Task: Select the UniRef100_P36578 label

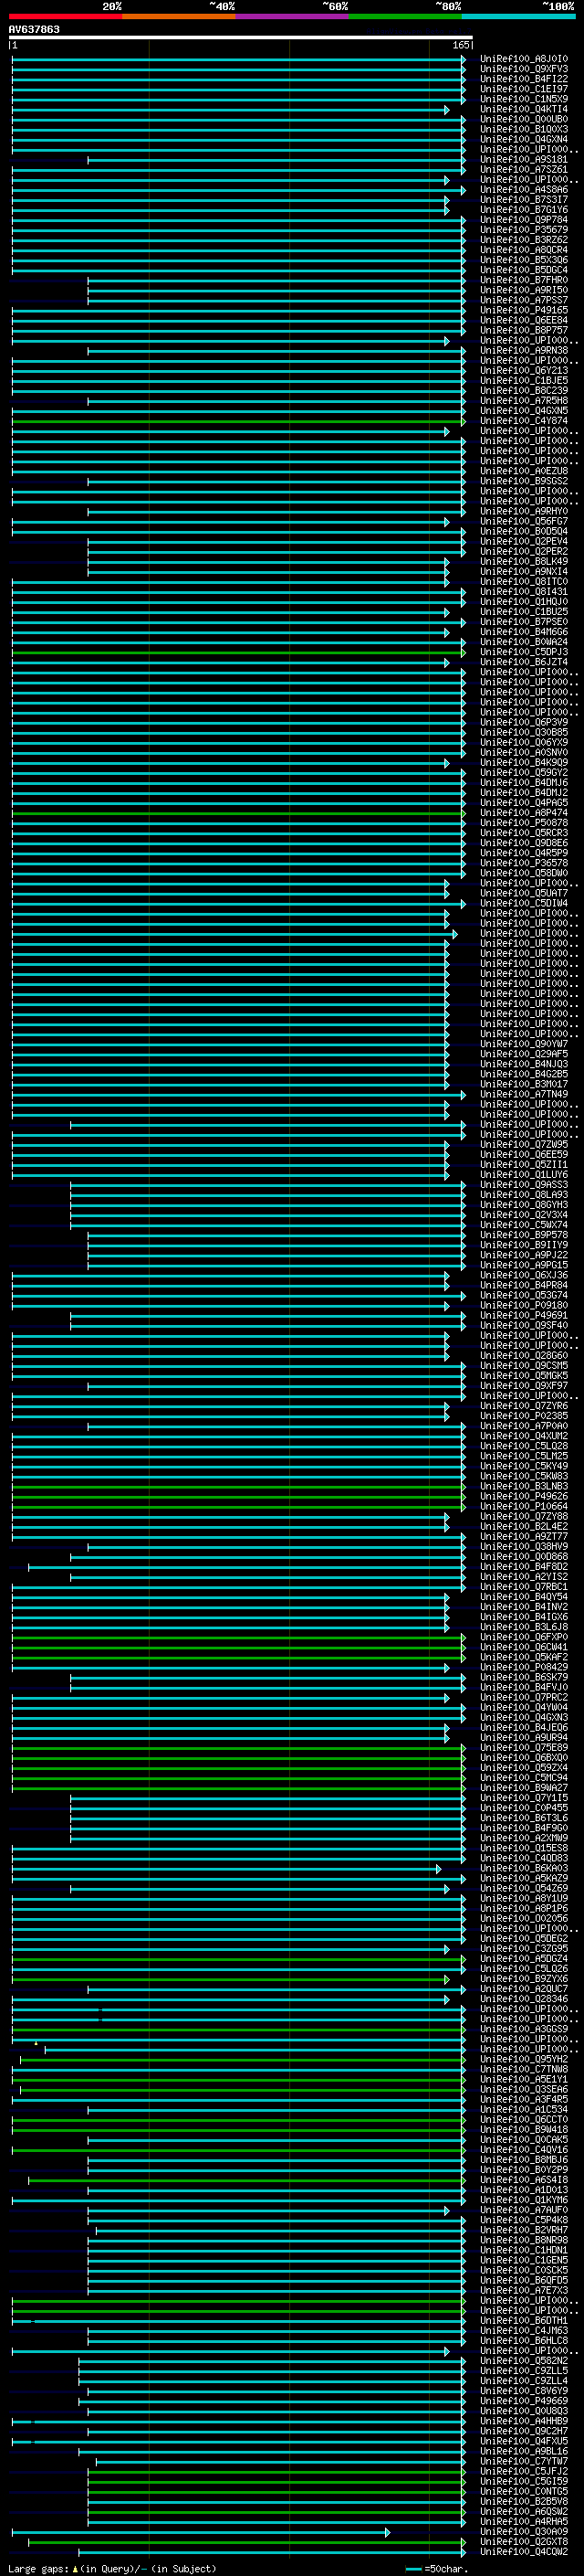Action: [523, 863]
